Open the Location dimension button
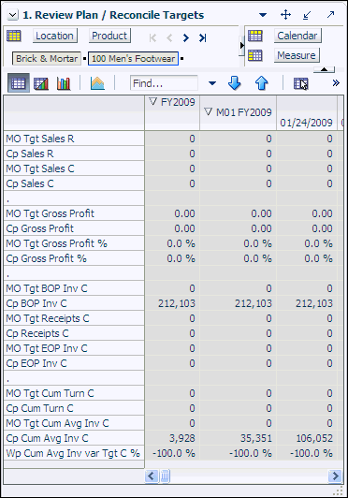The width and height of the screenshot is (348, 498). (54, 36)
